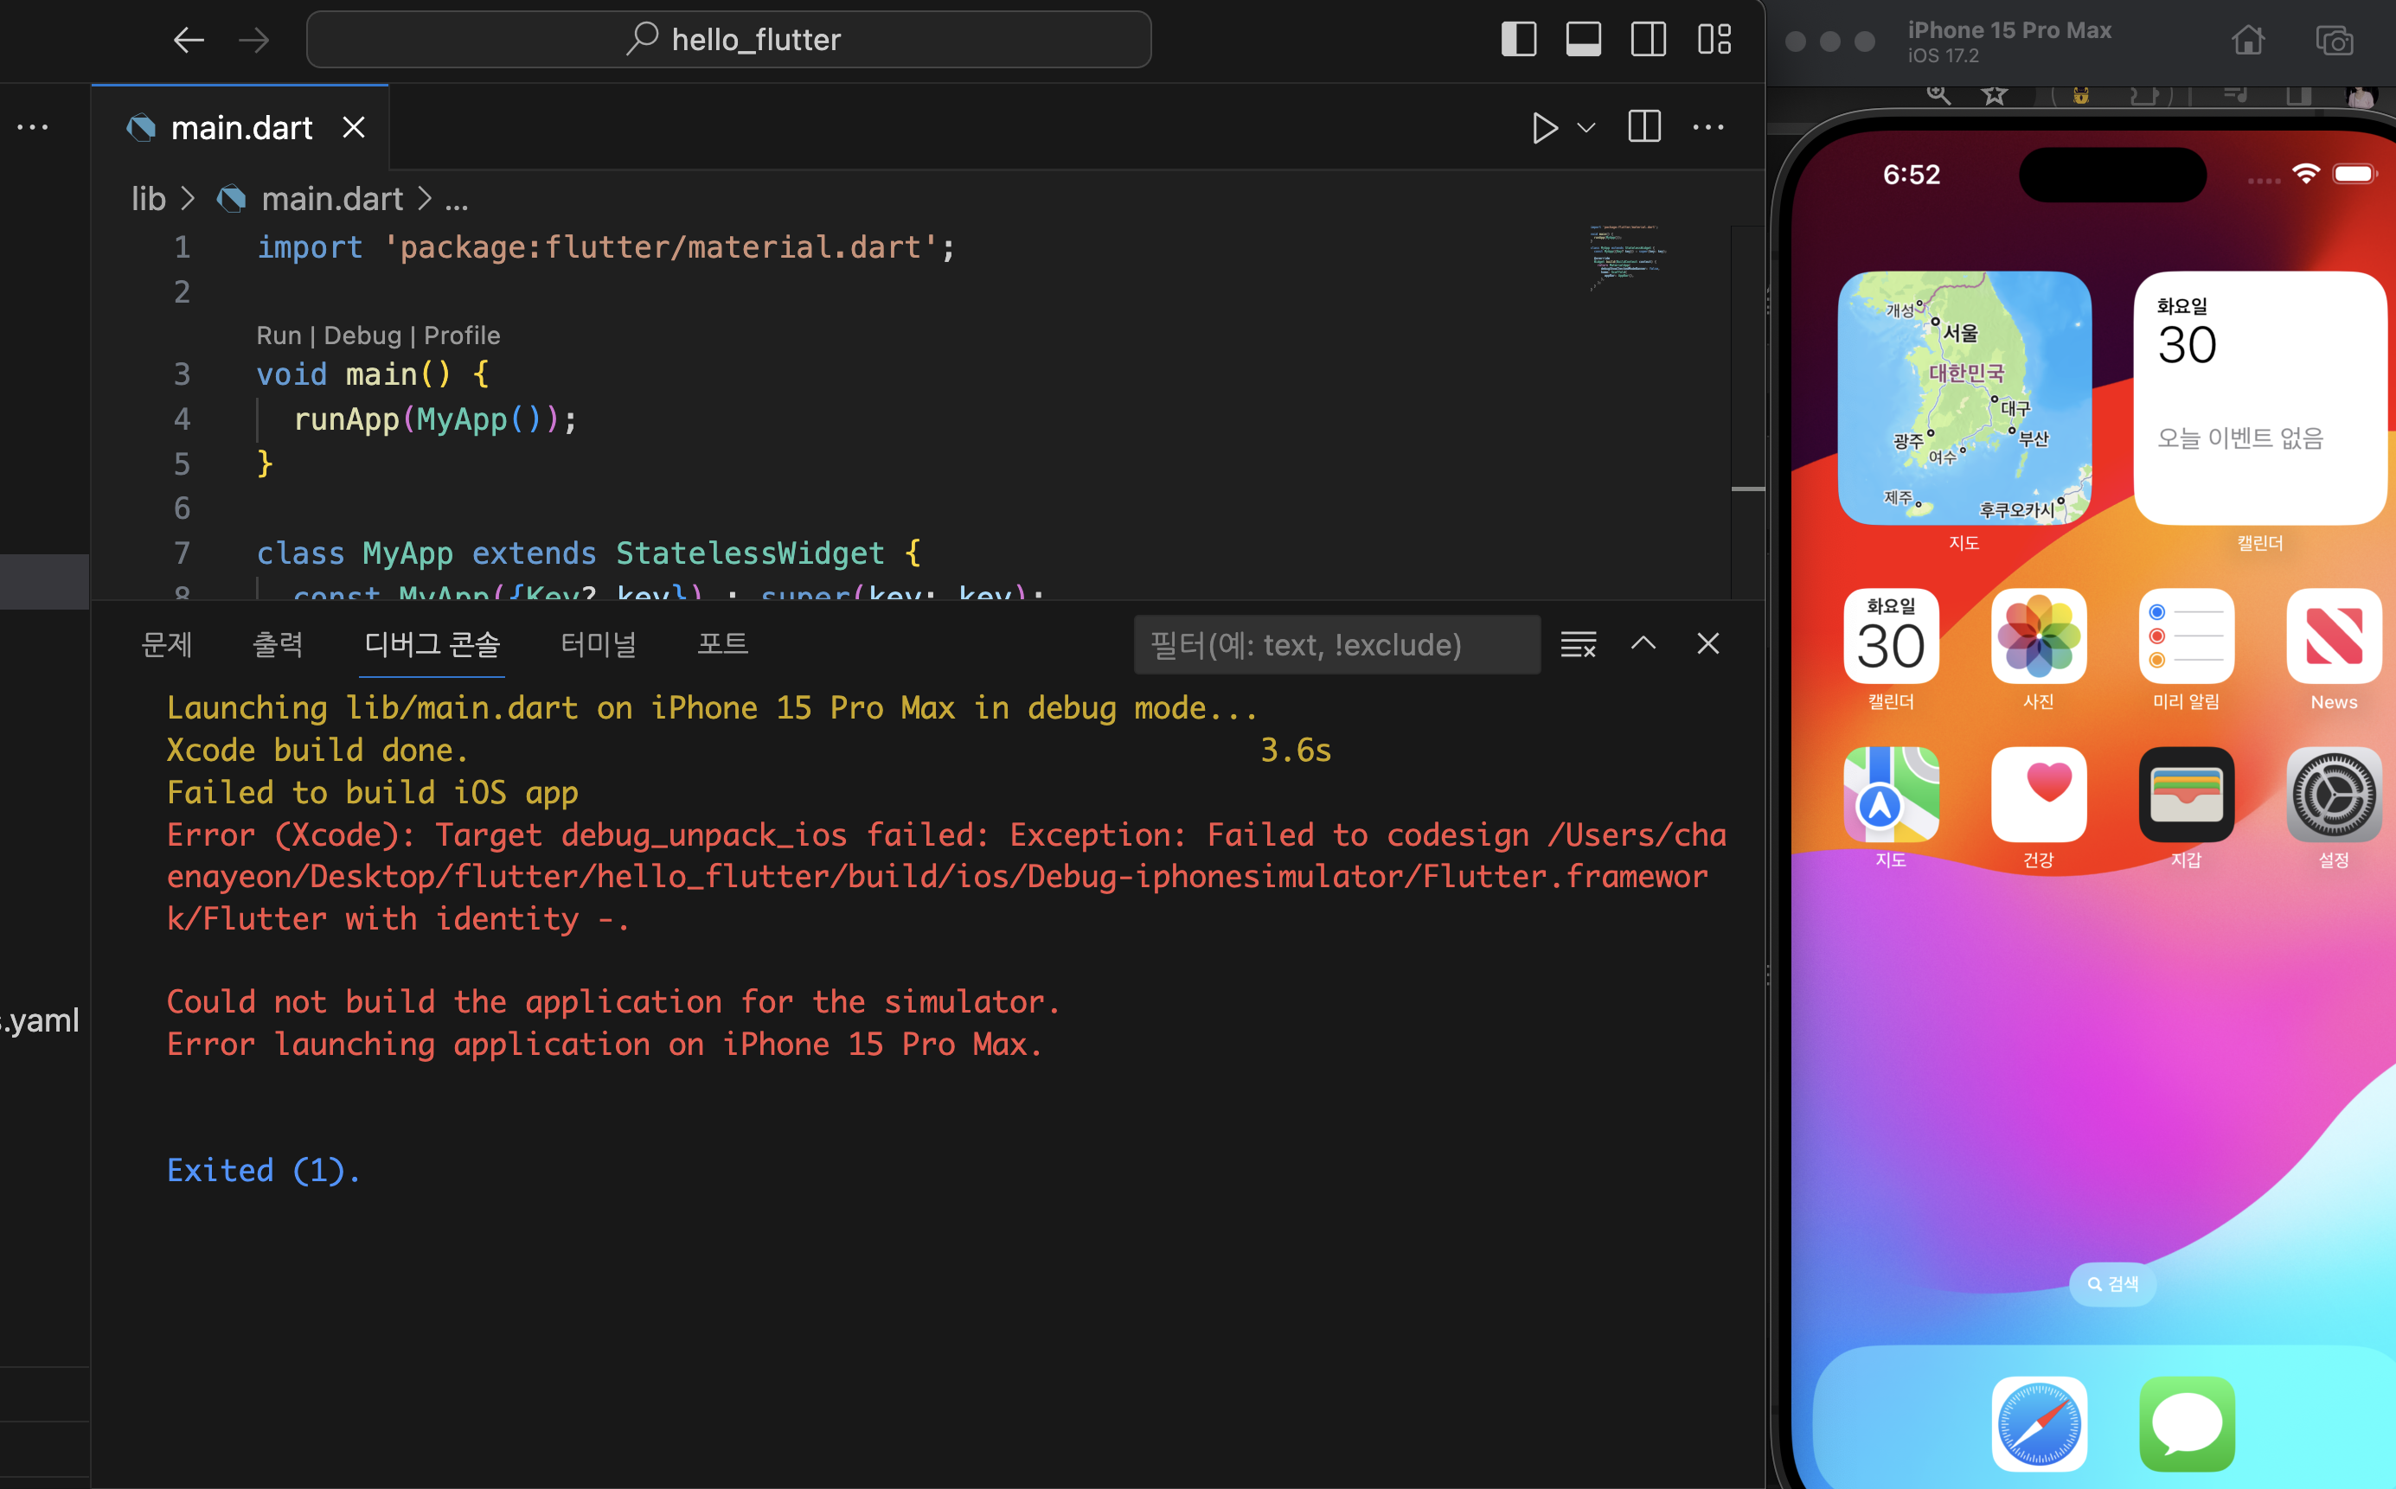
Task: Switch to the 출력 panel tab
Action: click(x=278, y=644)
